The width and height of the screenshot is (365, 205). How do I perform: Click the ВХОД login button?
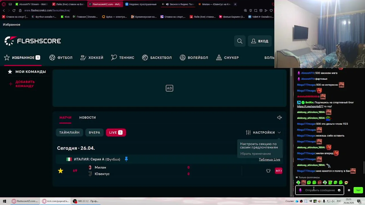[260, 41]
